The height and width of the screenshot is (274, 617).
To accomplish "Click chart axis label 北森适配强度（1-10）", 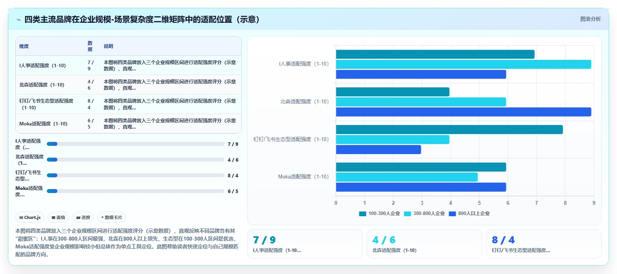I will point(305,101).
